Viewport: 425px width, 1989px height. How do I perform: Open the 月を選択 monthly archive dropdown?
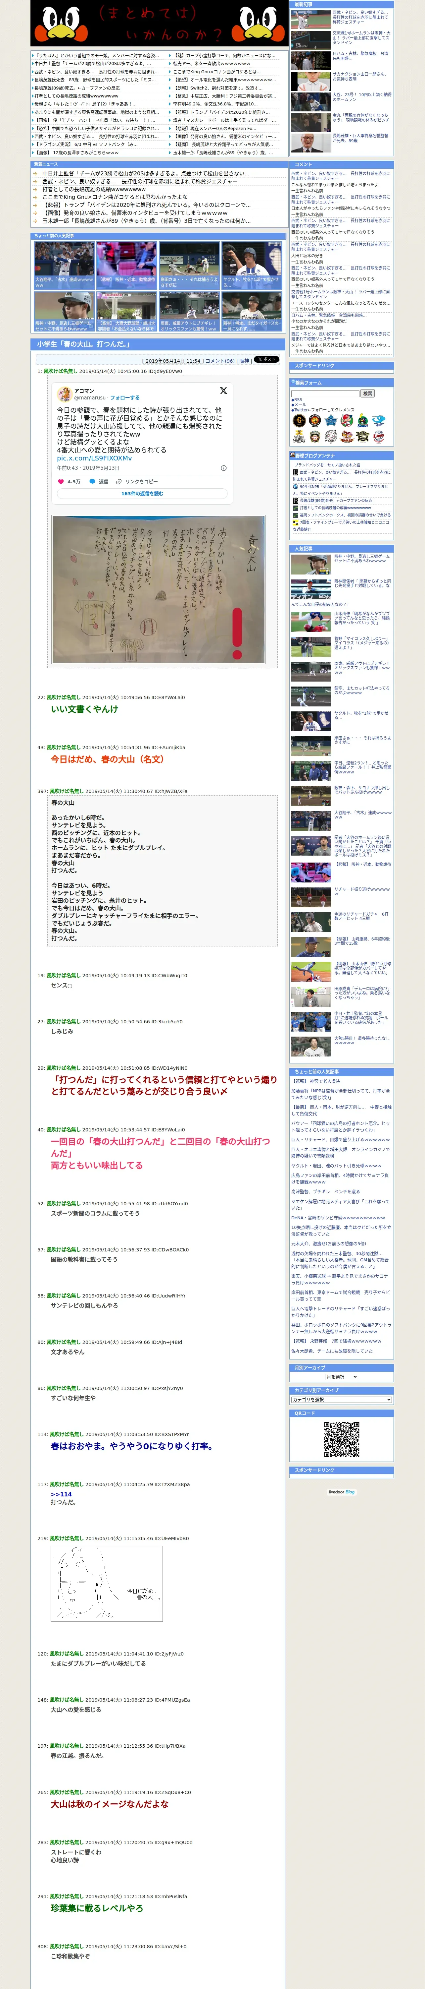click(x=341, y=1376)
